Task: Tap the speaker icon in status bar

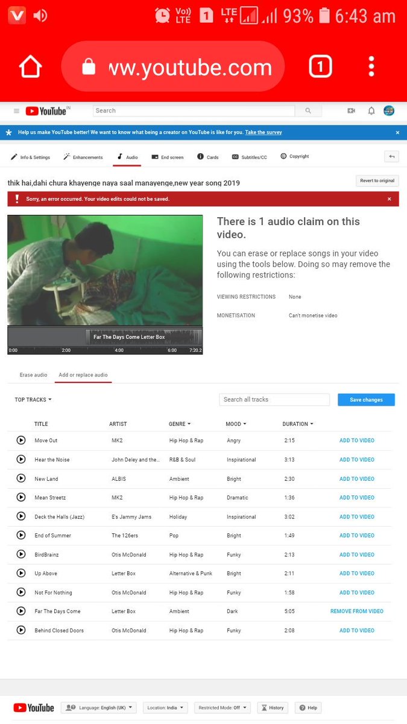Action: (40, 16)
